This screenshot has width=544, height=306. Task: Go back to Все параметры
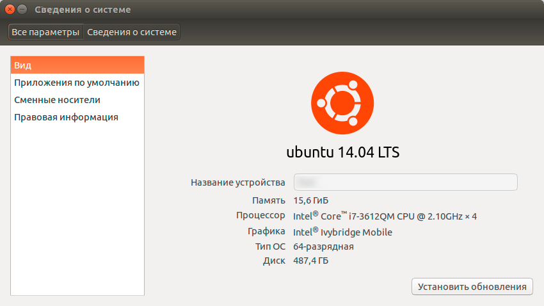click(x=45, y=32)
